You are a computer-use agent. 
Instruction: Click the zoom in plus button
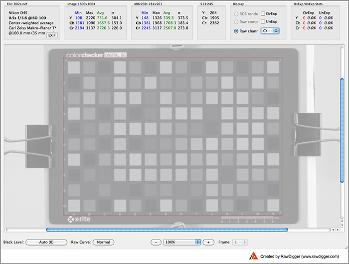pyautogui.click(x=208, y=242)
